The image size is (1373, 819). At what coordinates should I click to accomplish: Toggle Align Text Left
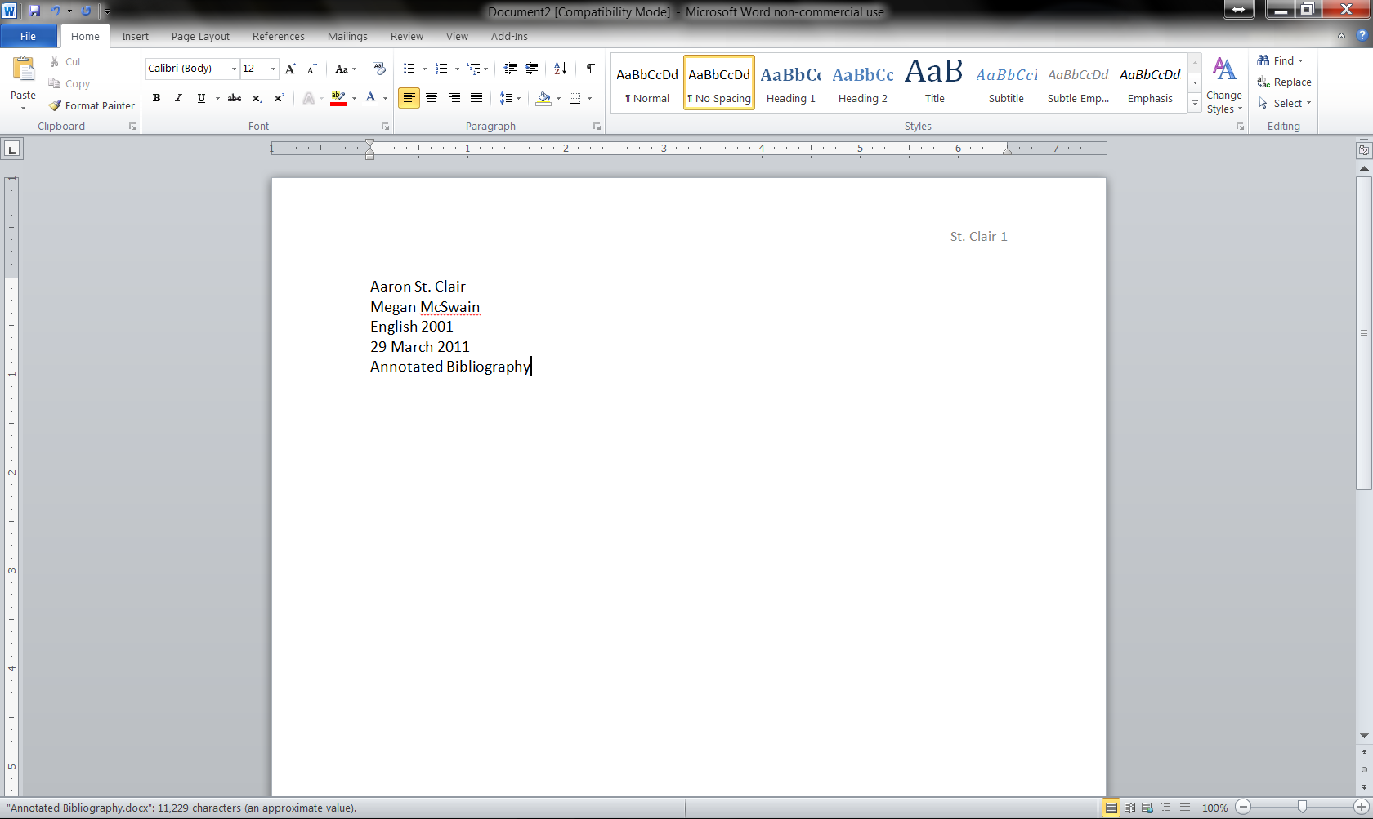click(409, 98)
